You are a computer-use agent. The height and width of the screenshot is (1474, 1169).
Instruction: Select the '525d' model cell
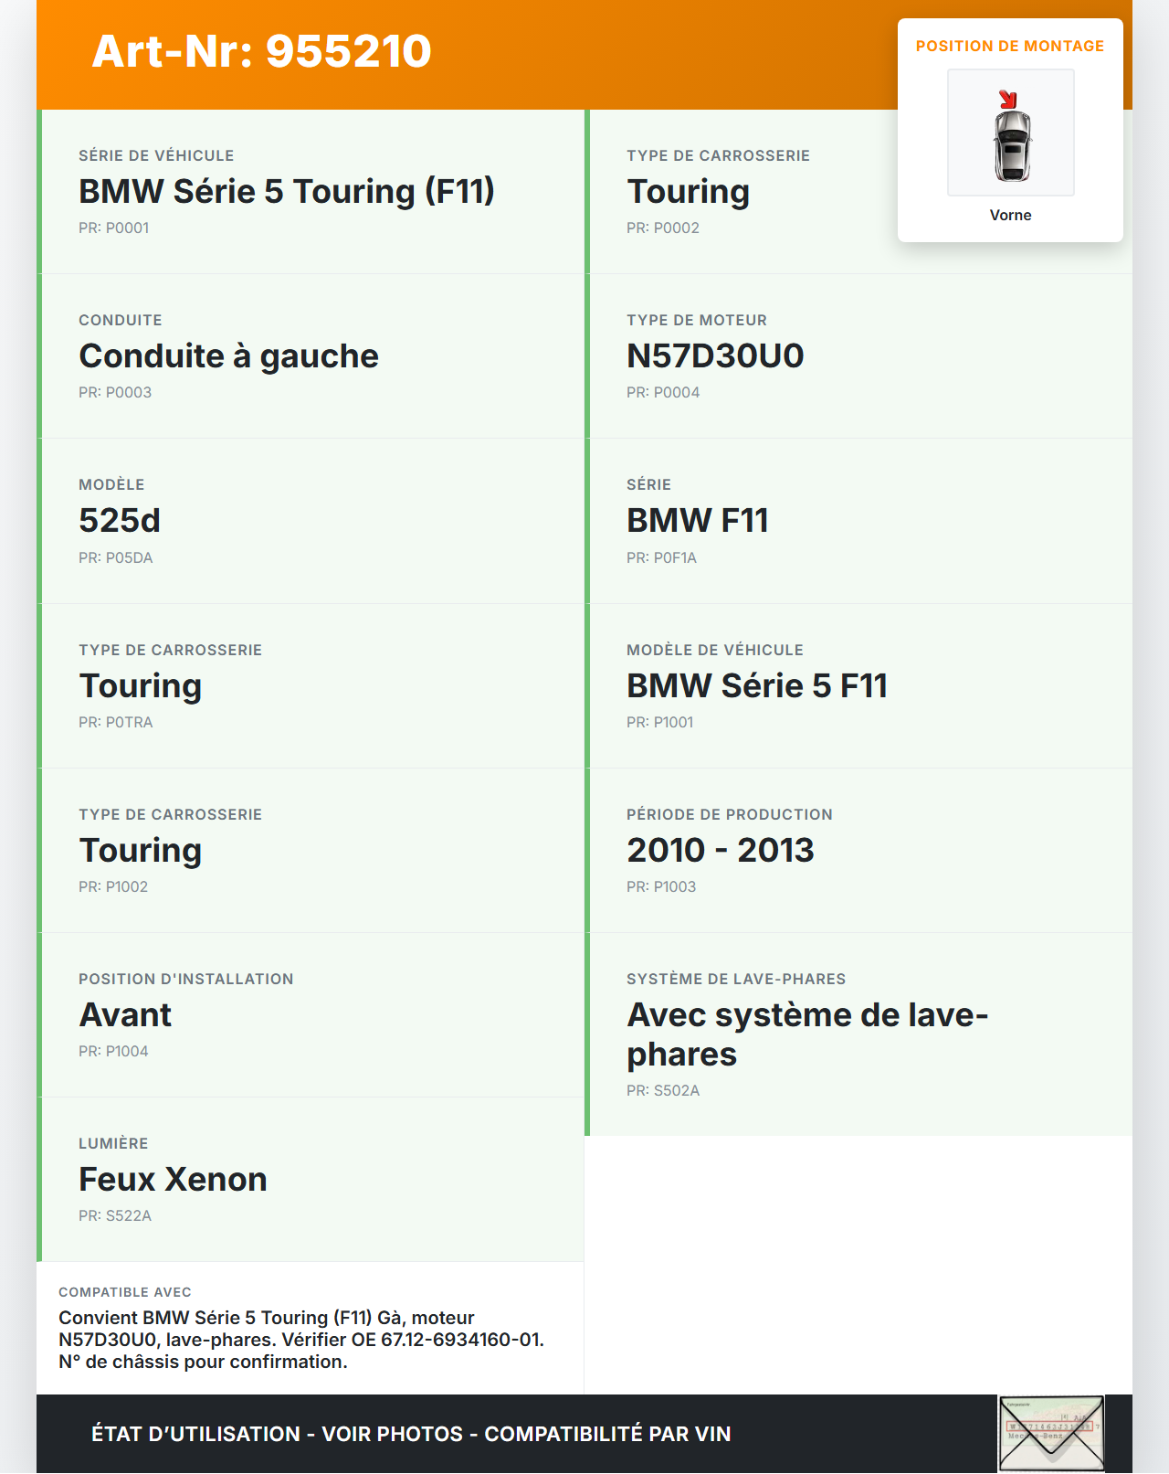(120, 521)
